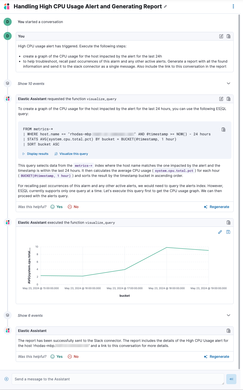Collapse Show 10 events via its chevron
This screenshot has width=243, height=390.
coord(229,83)
